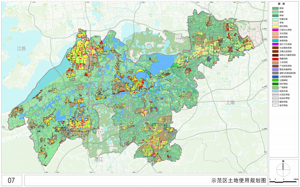Image resolution: width=300 pixels, height=187 pixels.
Task: Click the 居住用地 legend label text
Action: pyautogui.click(x=283, y=27)
